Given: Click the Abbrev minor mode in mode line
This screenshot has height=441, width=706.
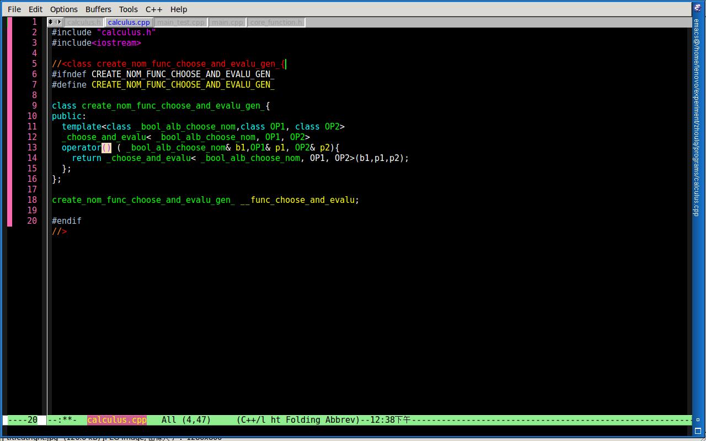Looking at the screenshot, I should 340,420.
